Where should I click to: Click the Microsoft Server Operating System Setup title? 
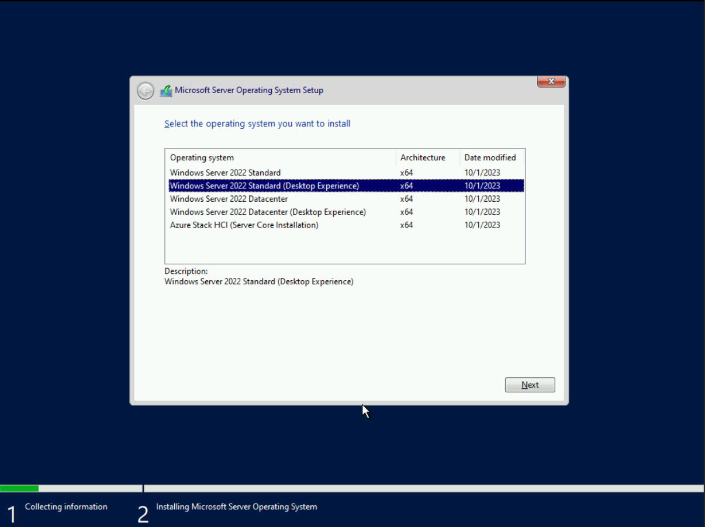point(249,90)
